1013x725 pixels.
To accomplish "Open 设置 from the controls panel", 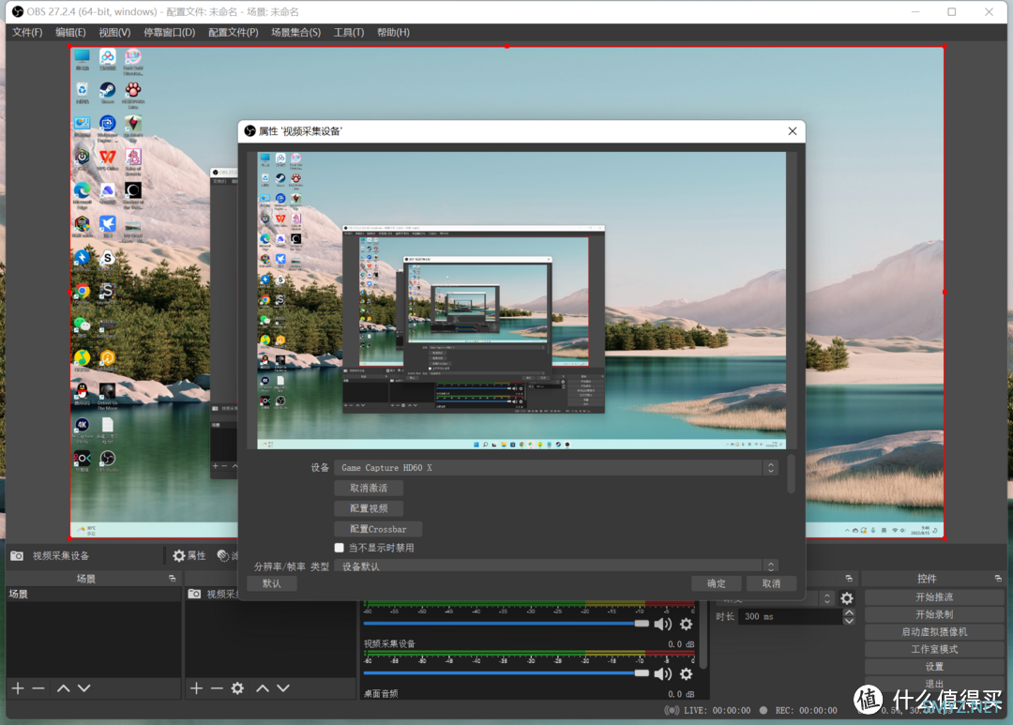I will [934, 667].
